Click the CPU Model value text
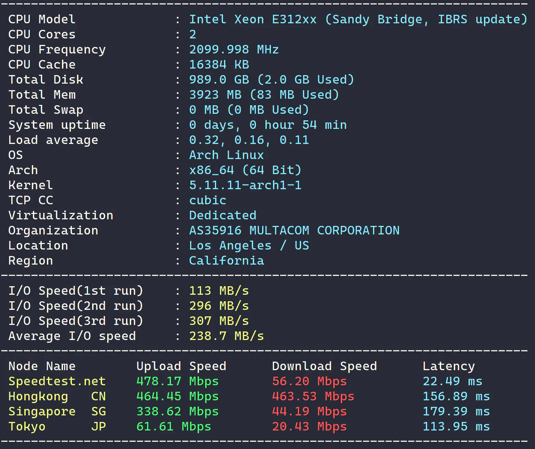 pos(358,19)
